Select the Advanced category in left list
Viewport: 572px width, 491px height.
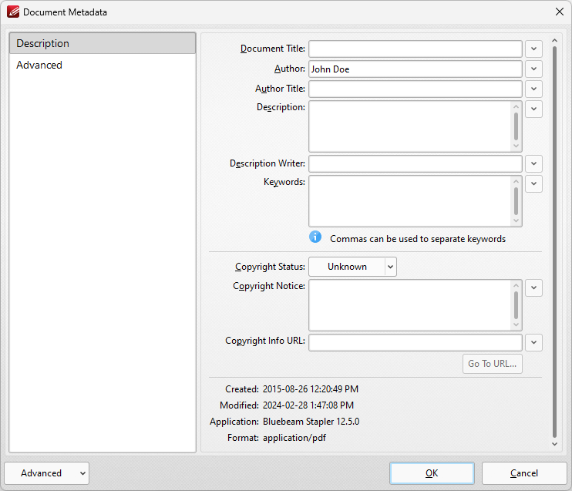tap(103, 65)
